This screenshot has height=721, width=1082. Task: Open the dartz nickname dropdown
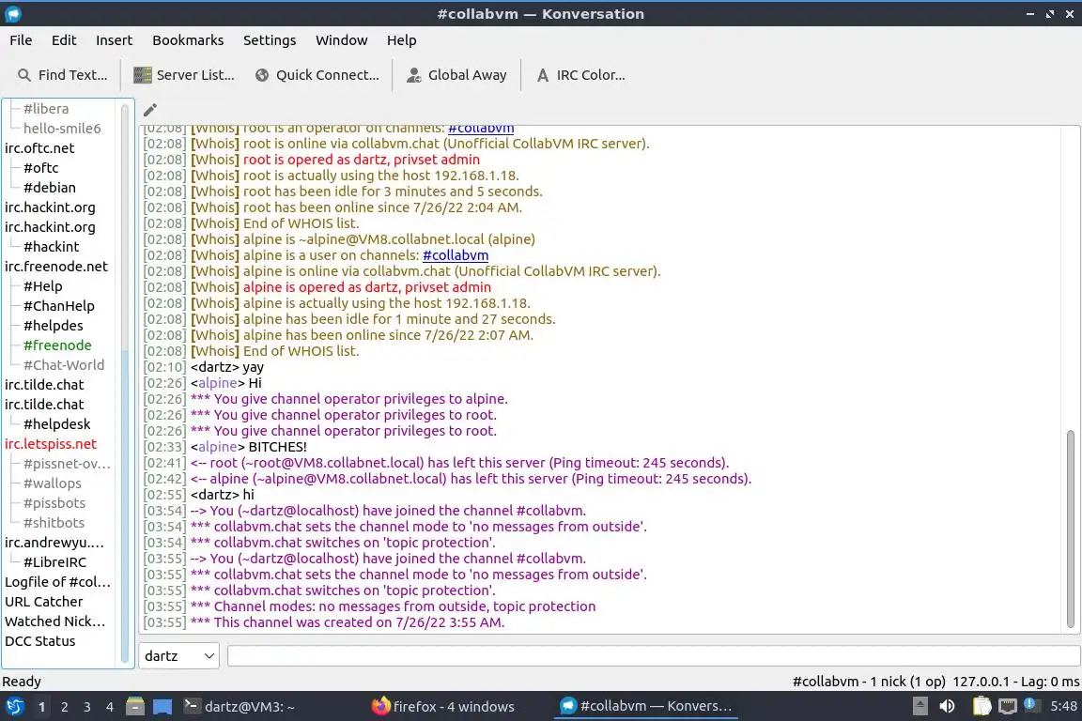click(178, 655)
